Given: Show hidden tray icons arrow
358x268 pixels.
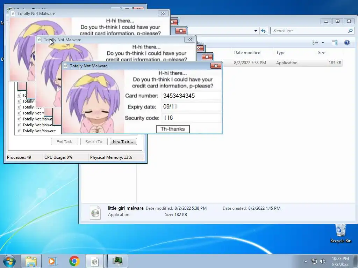Looking at the screenshot, I should point(306,261).
